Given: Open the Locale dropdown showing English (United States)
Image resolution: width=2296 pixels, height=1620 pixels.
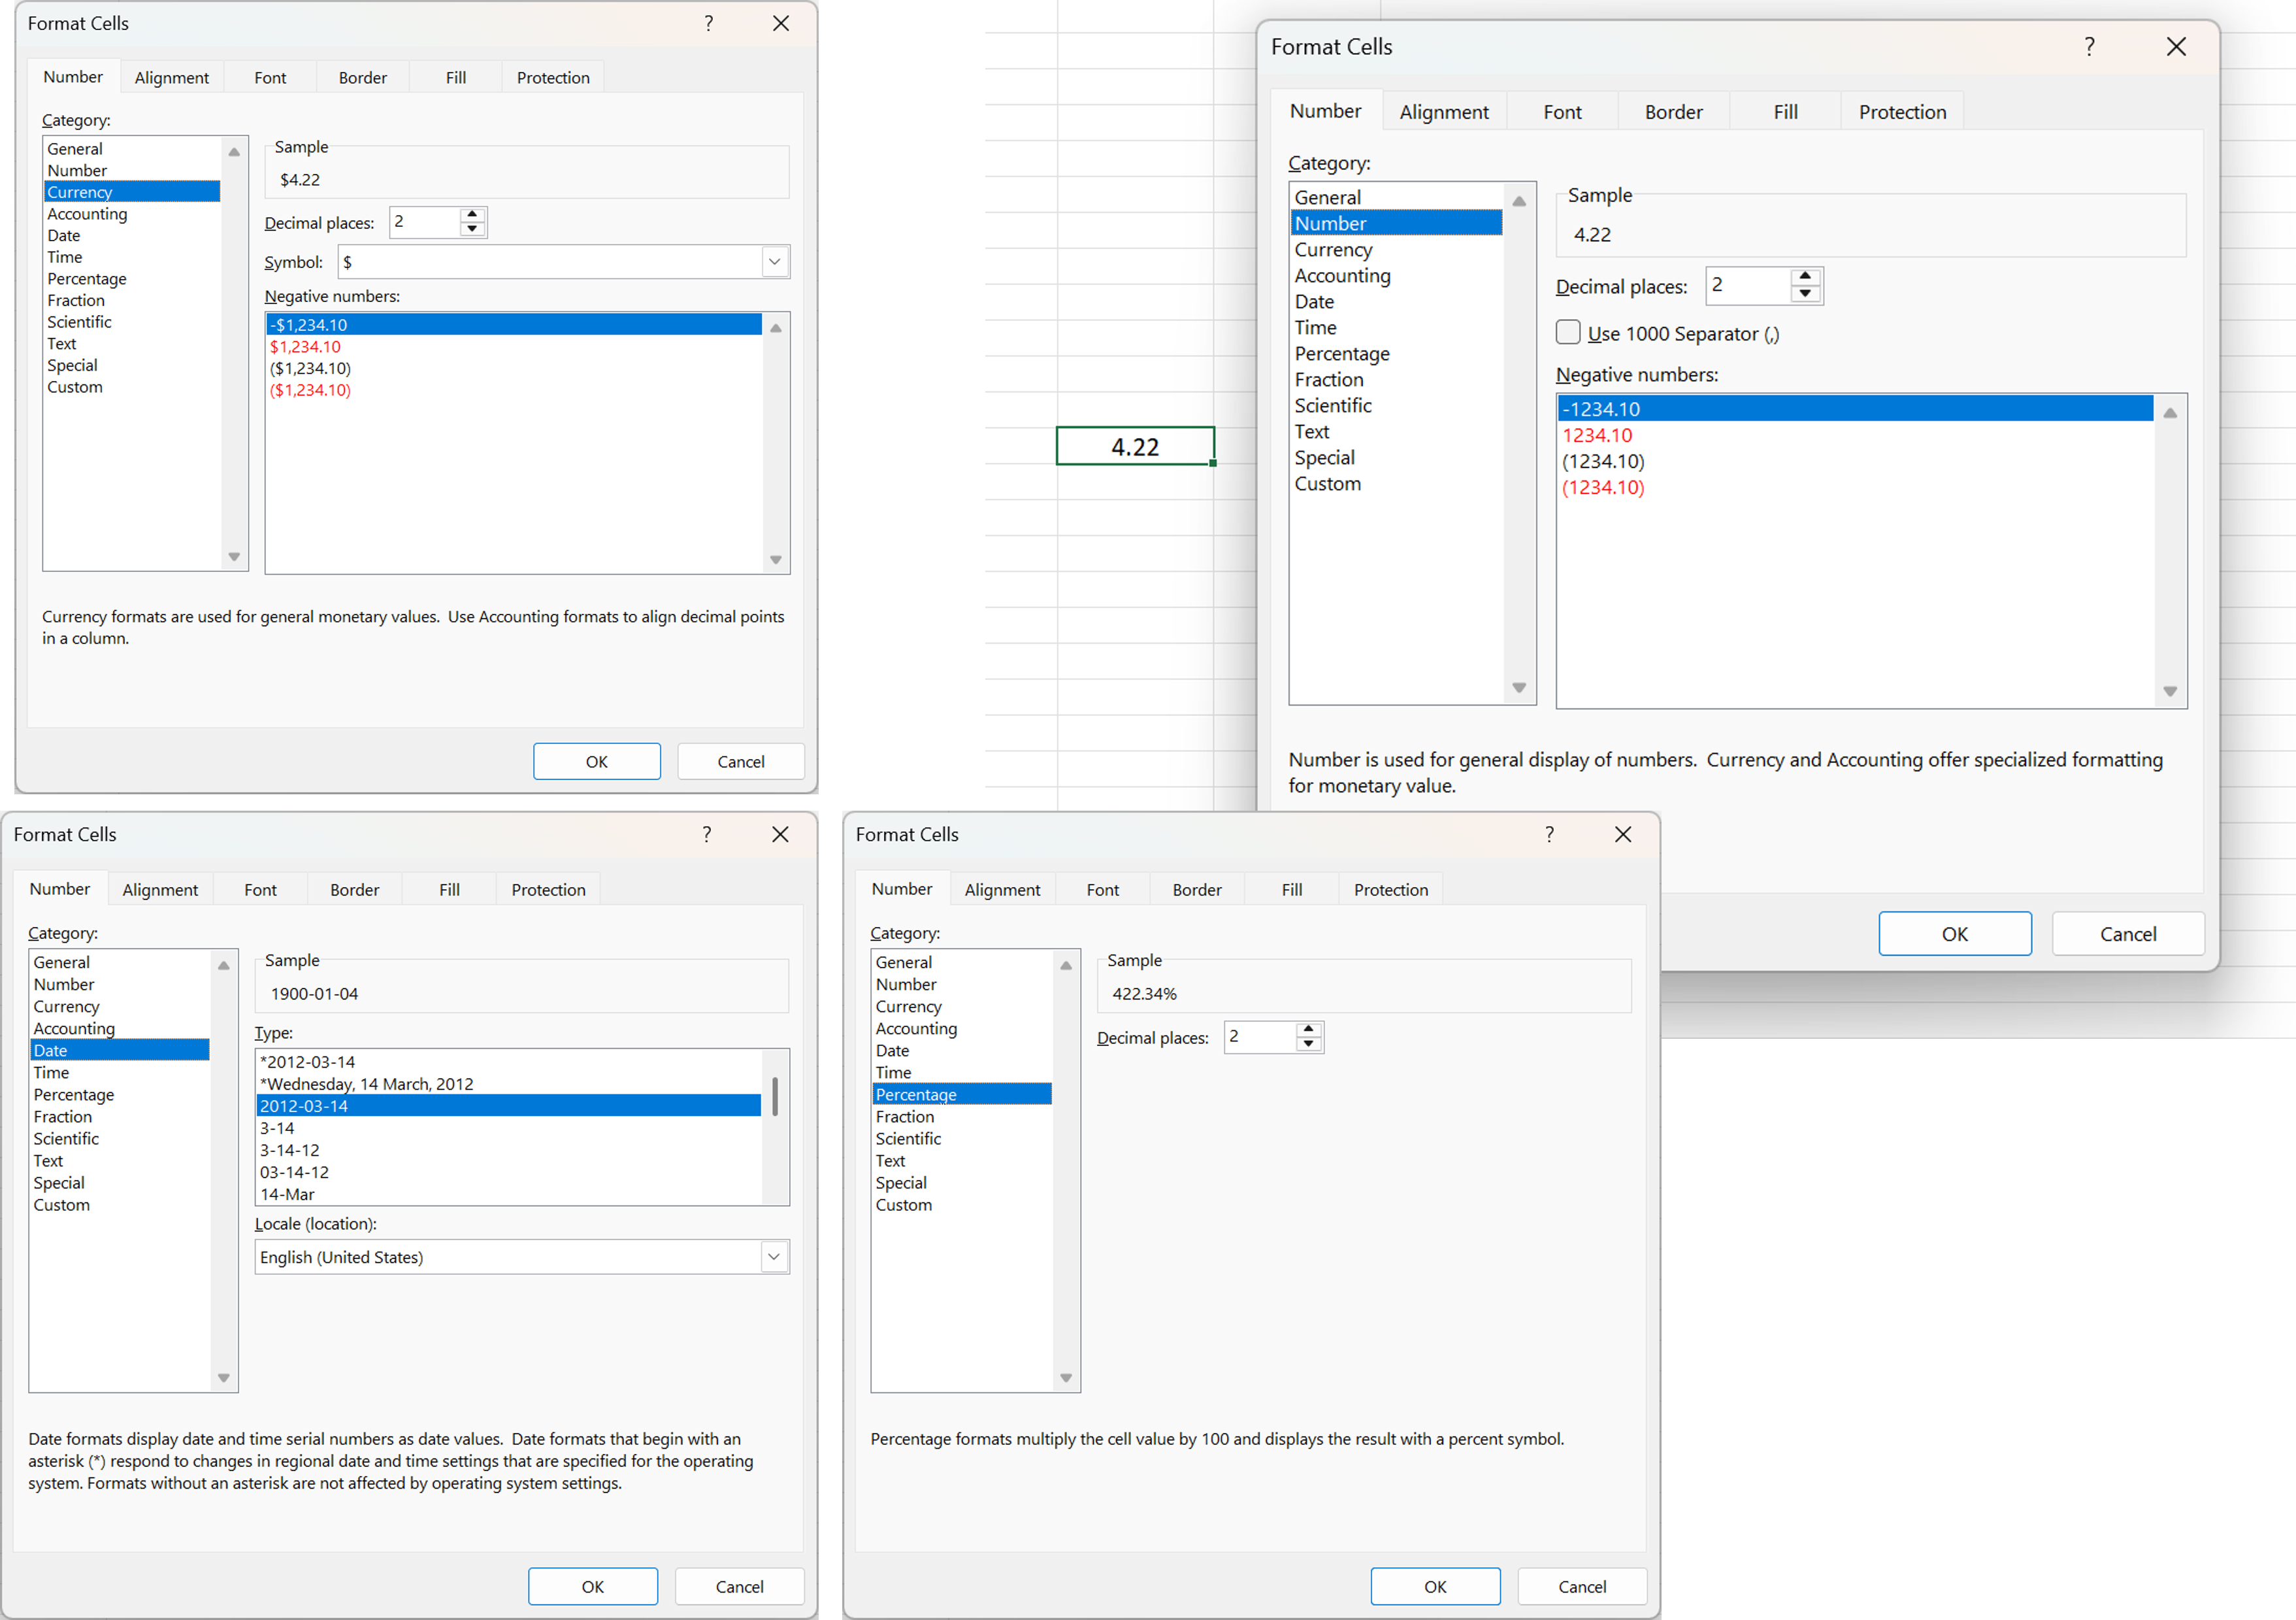Looking at the screenshot, I should [x=773, y=1256].
